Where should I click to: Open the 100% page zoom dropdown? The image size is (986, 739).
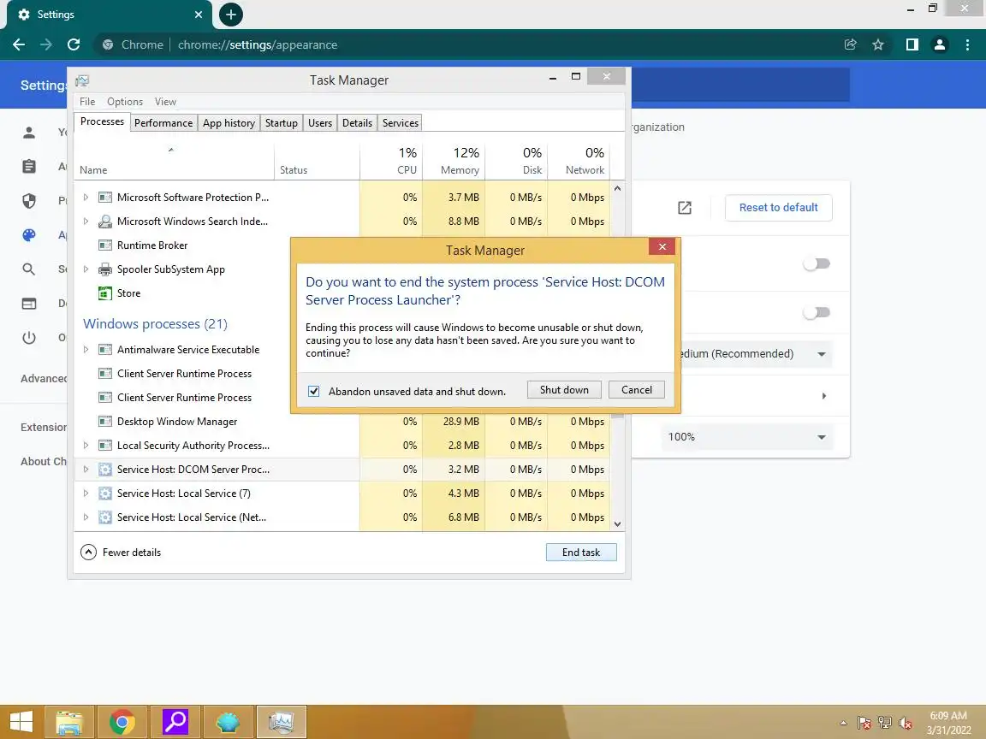tap(747, 437)
